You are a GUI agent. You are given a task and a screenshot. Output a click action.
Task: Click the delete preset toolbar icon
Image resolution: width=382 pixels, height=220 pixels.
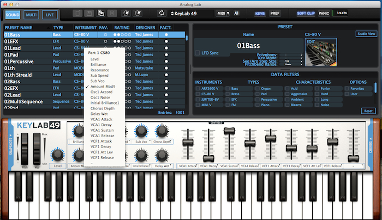coord(112,14)
